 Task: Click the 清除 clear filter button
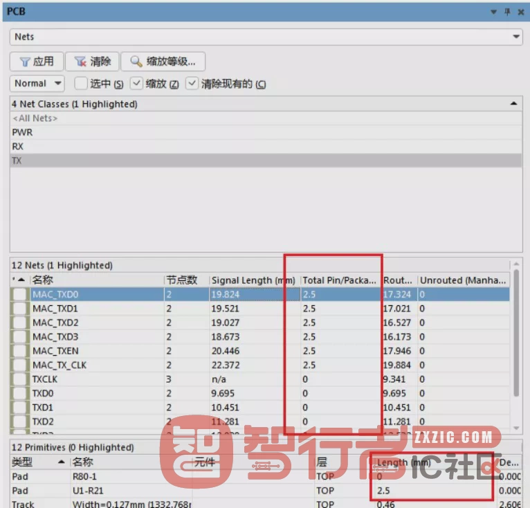[92, 62]
